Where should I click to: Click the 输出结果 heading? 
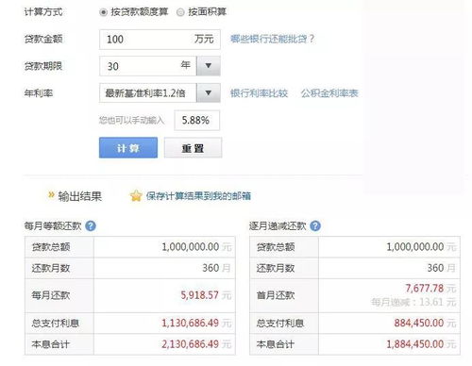(x=80, y=196)
